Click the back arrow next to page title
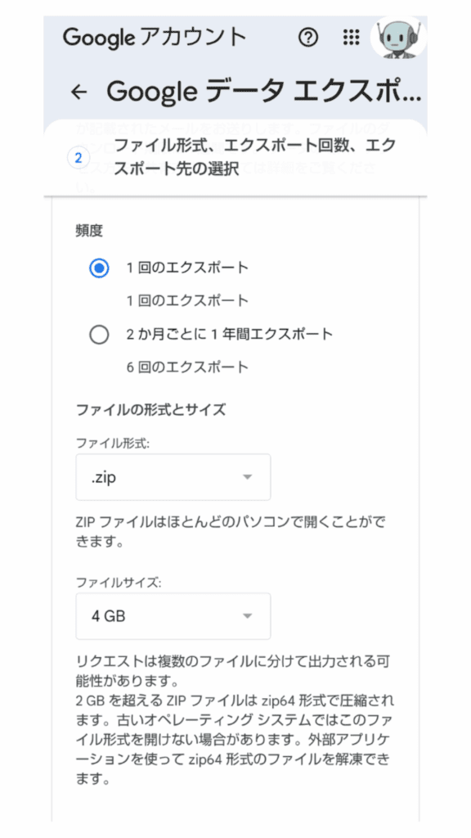The image size is (471, 838). (78, 92)
